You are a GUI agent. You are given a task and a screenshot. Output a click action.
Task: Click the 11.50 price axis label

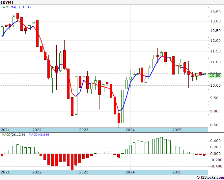[215, 51]
